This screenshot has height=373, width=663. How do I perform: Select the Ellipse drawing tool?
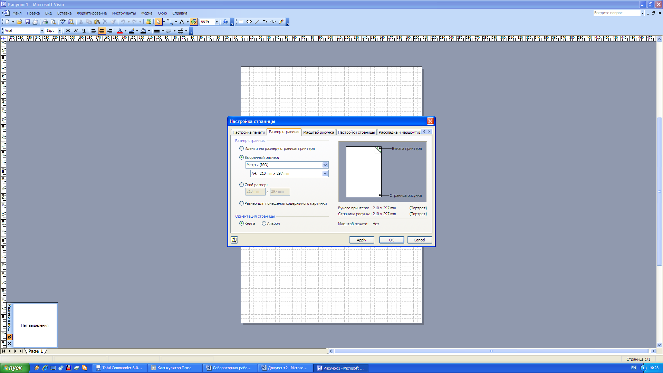tap(249, 22)
